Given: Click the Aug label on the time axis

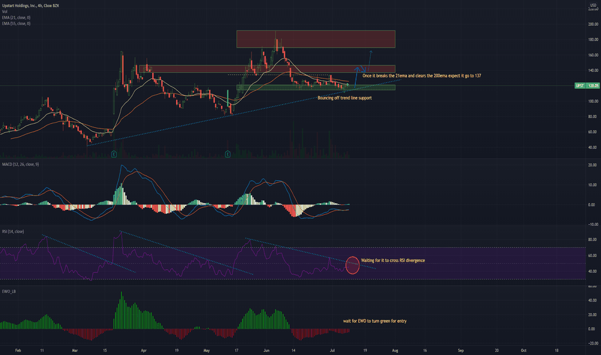Looking at the screenshot, I should pos(395,350).
